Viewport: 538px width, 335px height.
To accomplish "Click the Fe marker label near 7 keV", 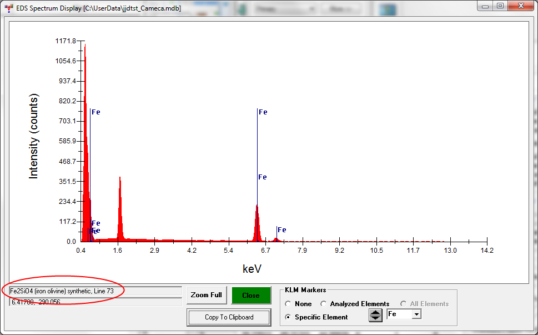I will [282, 230].
